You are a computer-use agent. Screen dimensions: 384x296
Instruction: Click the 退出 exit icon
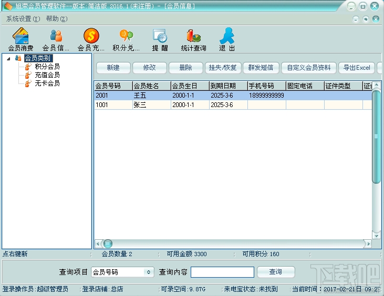click(x=227, y=36)
